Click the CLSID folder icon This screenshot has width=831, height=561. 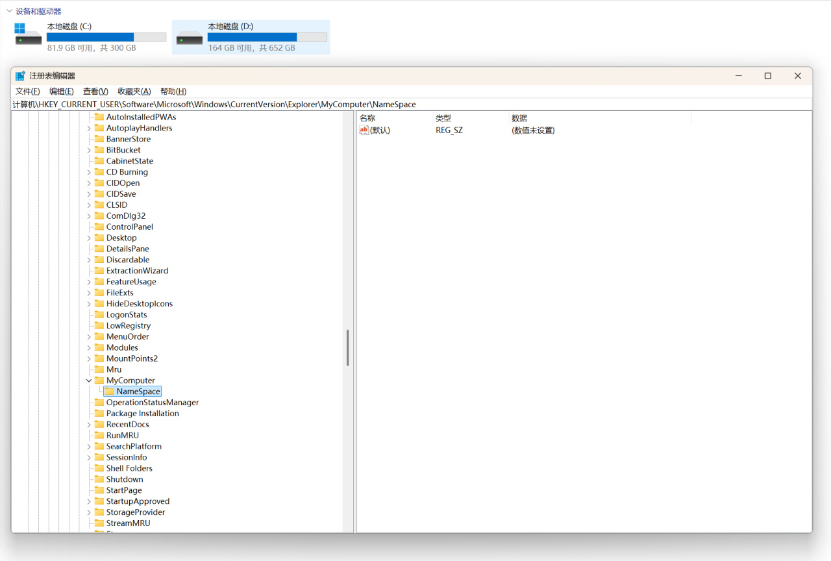point(99,205)
